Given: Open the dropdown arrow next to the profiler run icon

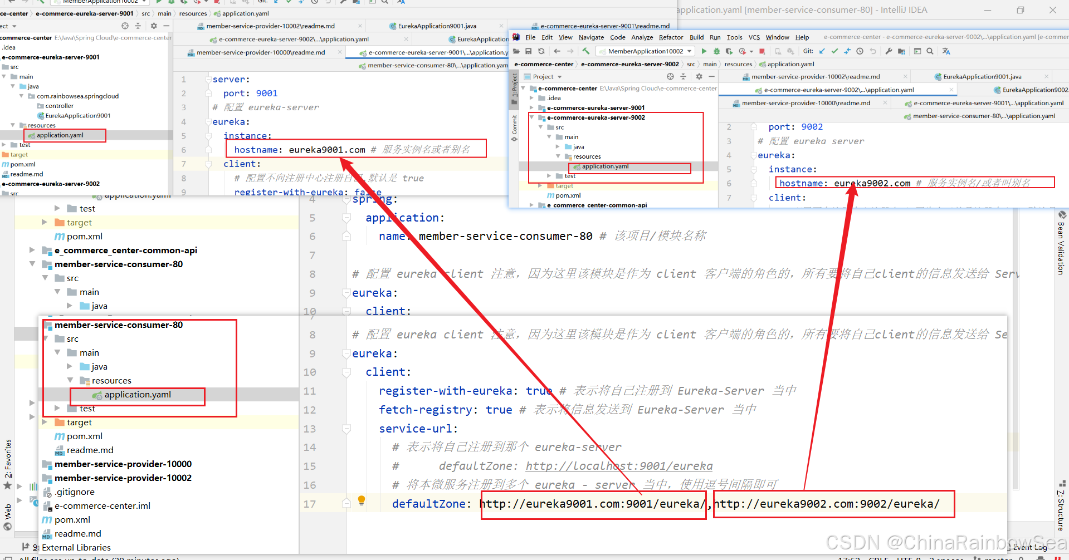Looking at the screenshot, I should (x=751, y=51).
